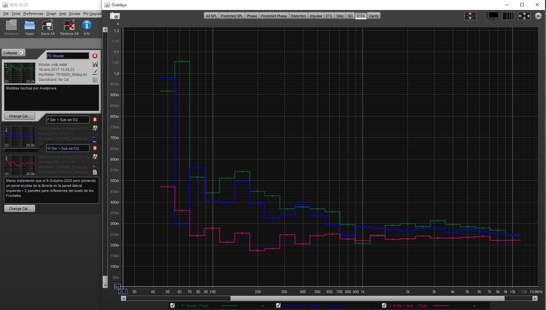The height and width of the screenshot is (310, 546).
Task: Switch to All SPL overlay tab
Action: tap(211, 16)
